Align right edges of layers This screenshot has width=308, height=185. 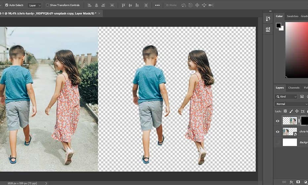[x=103, y=5]
